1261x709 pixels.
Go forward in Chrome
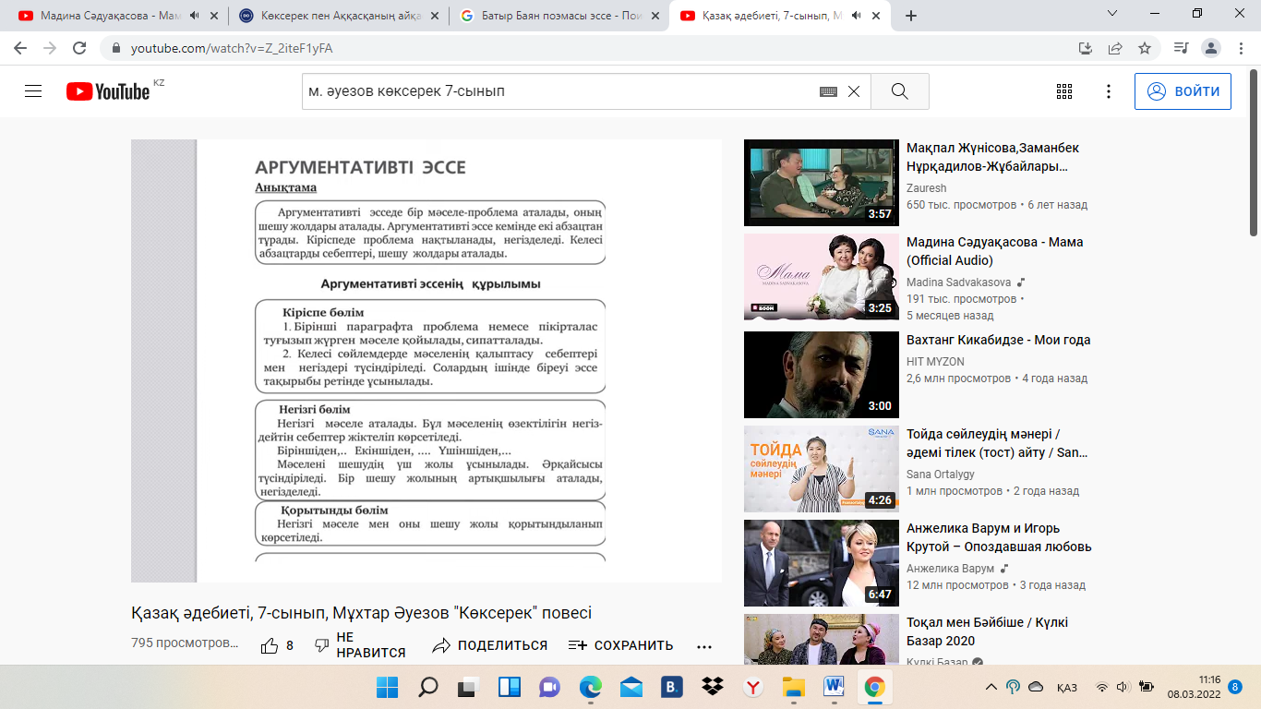pyautogui.click(x=50, y=48)
